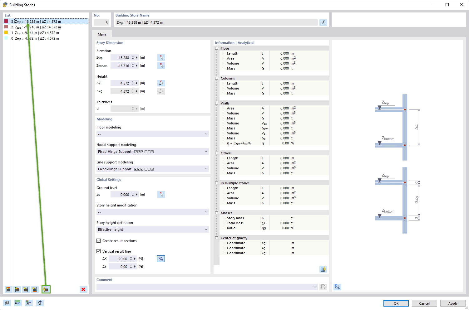469x310 pixels.
Task: Click new story icon with second-row orange bar
Action: pyautogui.click(x=17, y=289)
